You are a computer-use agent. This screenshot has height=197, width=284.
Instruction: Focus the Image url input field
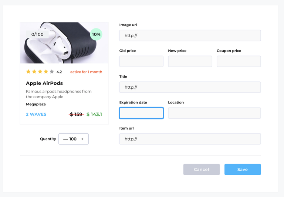point(190,35)
